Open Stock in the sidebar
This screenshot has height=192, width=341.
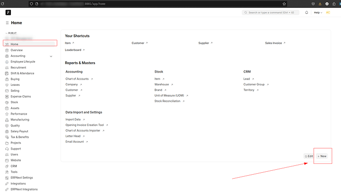(14, 102)
